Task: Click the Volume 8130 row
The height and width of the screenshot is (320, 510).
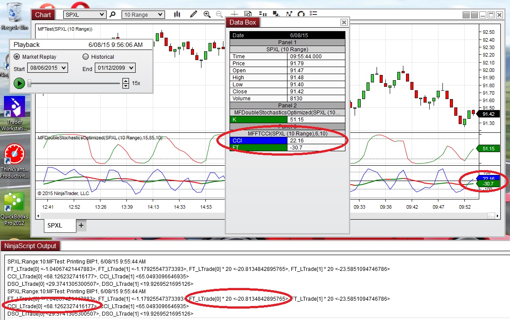Action: tap(287, 99)
